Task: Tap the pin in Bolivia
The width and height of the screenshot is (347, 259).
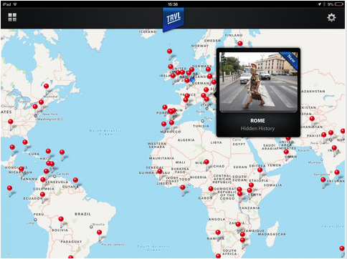Action: 61,220
